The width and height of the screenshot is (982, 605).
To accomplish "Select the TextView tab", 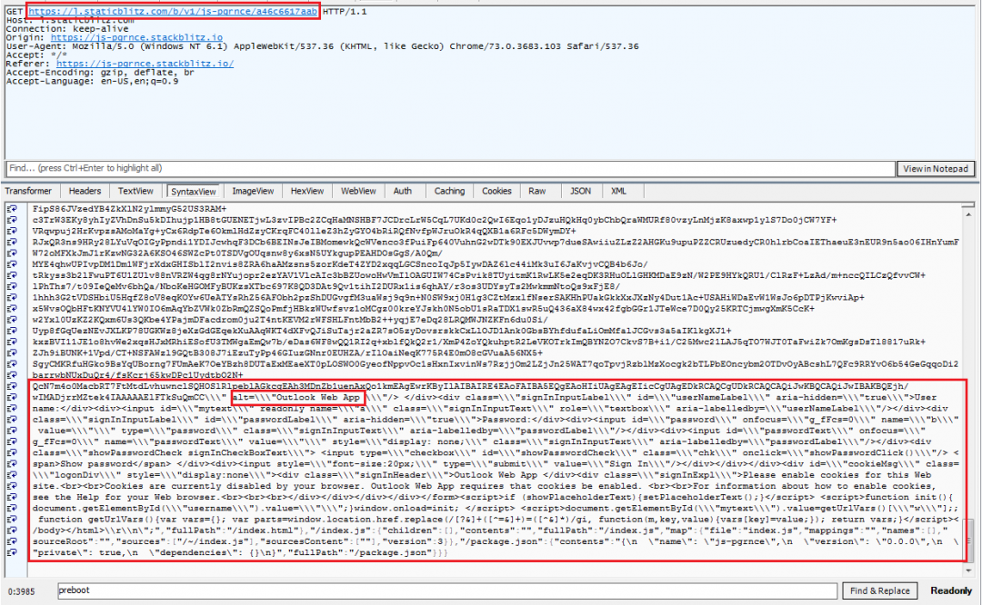I will click(135, 191).
